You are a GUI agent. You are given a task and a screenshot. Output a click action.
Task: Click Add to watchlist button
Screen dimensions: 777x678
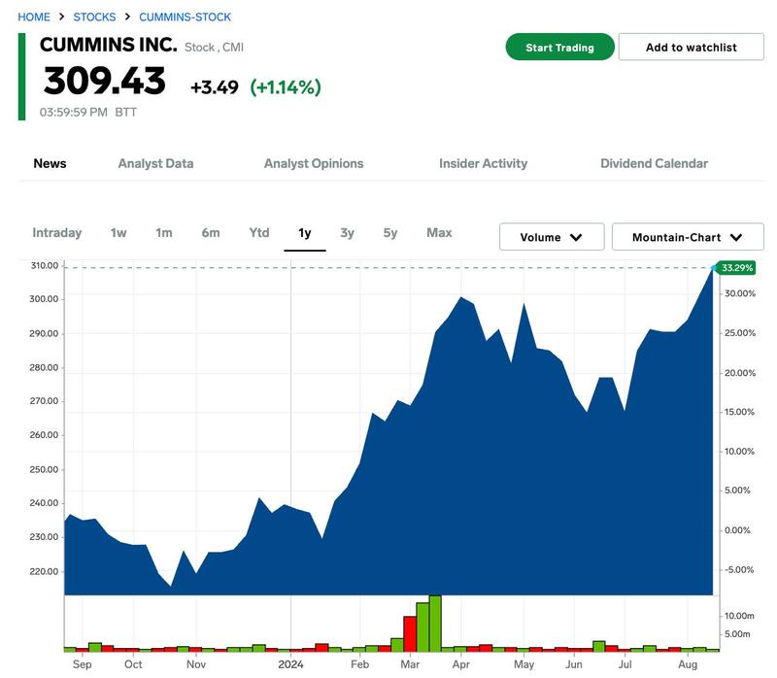point(691,48)
